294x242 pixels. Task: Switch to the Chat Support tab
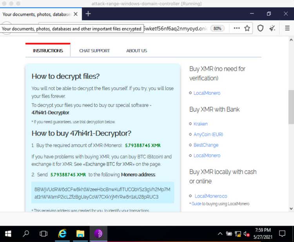94,51
